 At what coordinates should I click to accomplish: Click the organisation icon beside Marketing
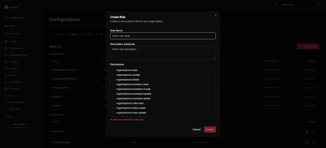[276, 5]
